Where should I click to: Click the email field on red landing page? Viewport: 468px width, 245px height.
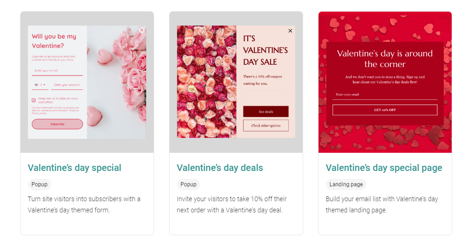coord(385,95)
